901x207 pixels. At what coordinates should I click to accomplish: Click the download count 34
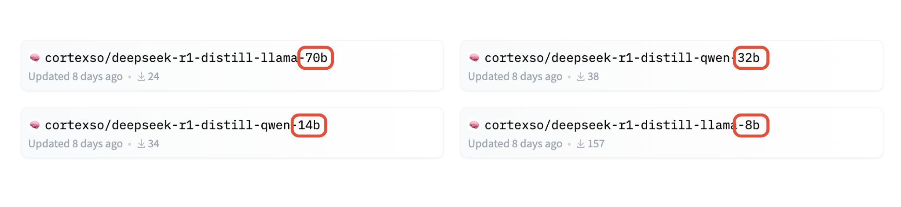pyautogui.click(x=154, y=144)
